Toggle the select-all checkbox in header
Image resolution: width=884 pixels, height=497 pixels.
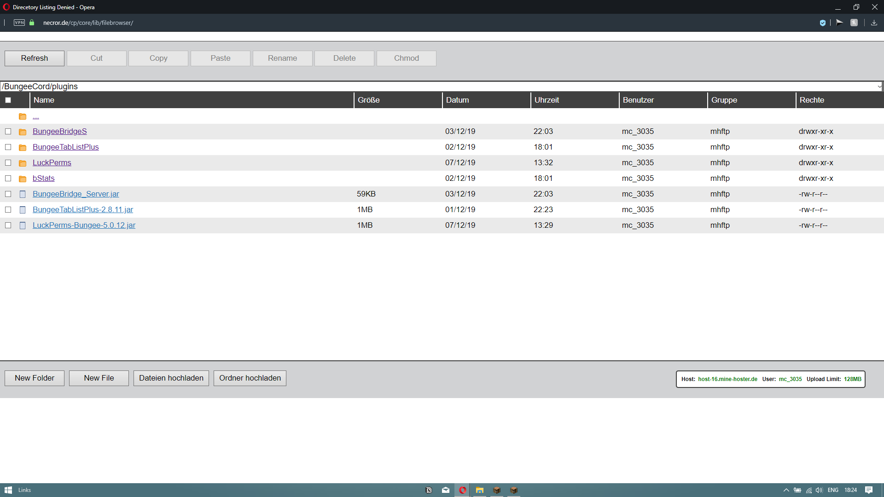(8, 100)
